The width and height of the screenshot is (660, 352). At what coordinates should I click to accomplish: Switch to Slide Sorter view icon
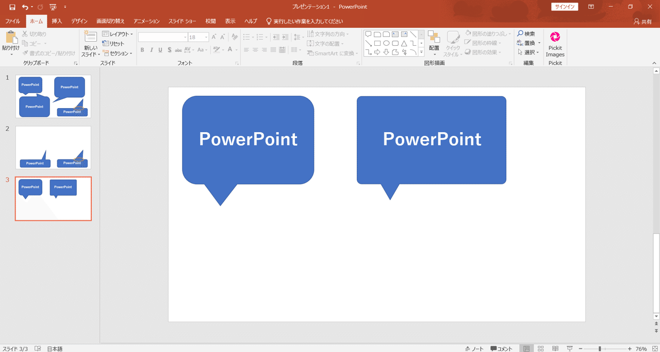click(541, 348)
